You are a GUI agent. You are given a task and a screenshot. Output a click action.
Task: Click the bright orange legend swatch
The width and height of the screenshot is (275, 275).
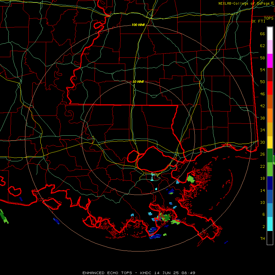coord(270,116)
